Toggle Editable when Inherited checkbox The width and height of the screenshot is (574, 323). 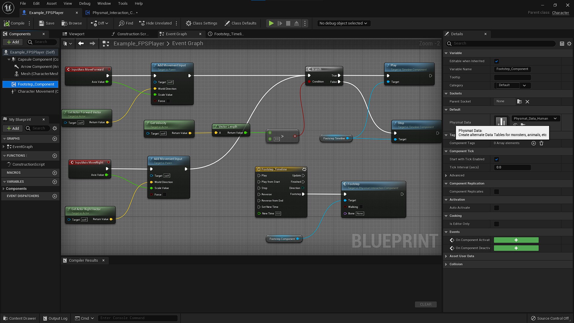pyautogui.click(x=497, y=61)
